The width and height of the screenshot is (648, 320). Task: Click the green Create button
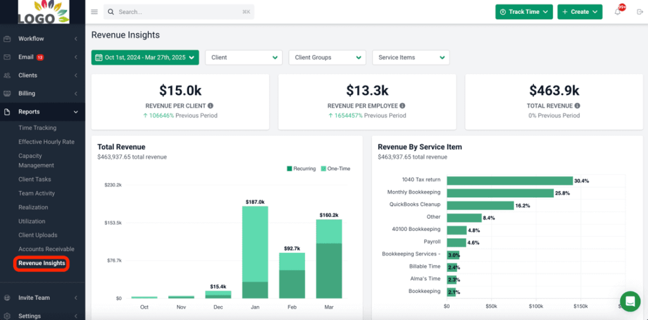(580, 12)
